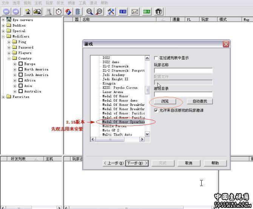Click the dialog's 帮助 help button
Screen dimensions: 253x209
[x=215, y=163]
